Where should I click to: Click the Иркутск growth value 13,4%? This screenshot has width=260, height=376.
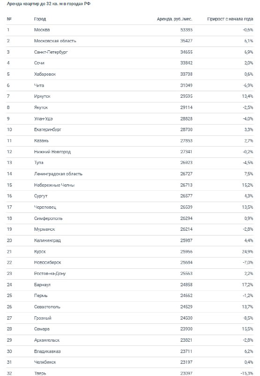point(247,96)
